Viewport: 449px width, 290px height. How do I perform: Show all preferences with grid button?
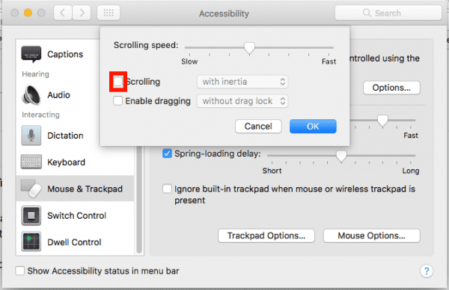click(x=109, y=13)
